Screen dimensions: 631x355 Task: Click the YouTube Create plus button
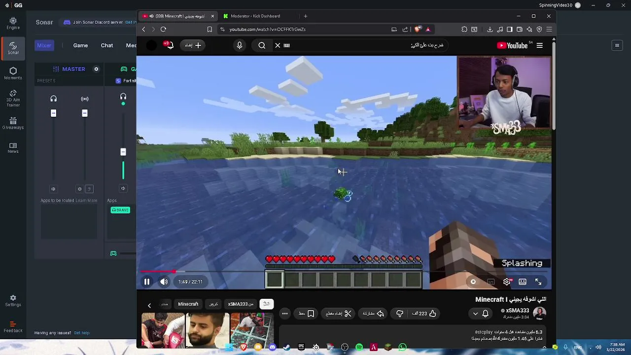coord(193,45)
